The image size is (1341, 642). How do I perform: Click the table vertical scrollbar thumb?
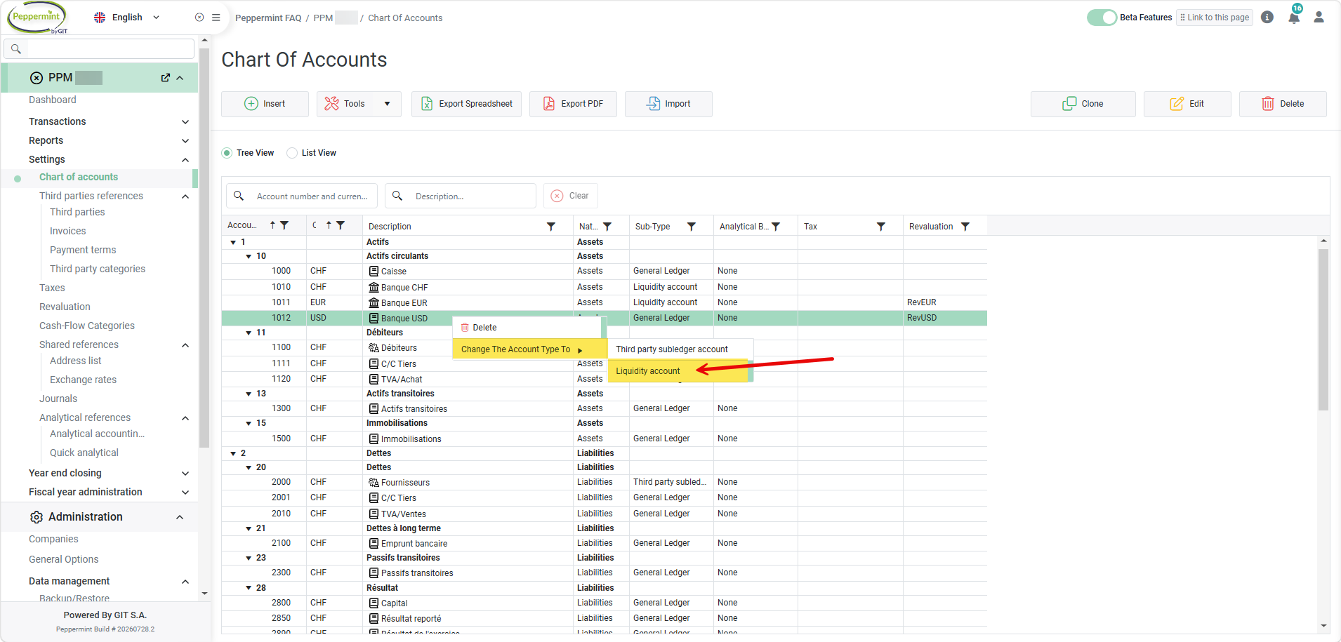coord(1323,330)
